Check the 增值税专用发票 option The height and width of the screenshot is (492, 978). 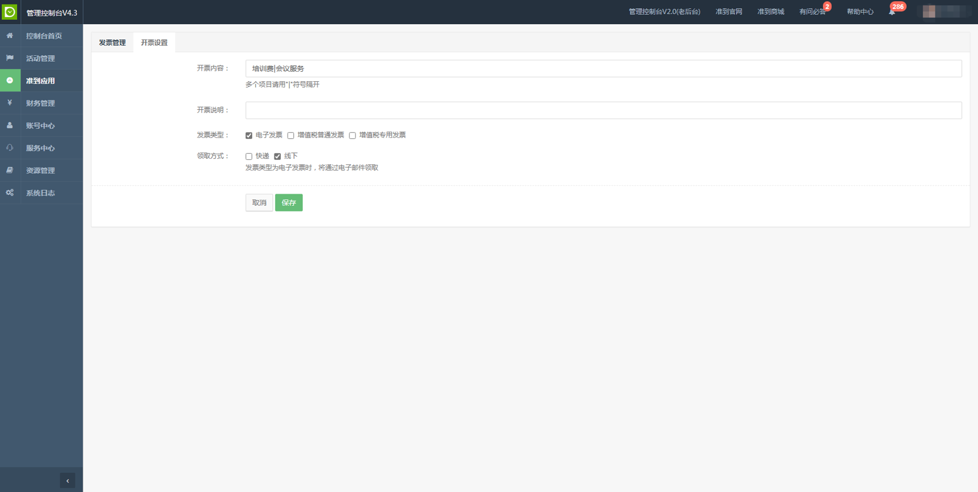point(352,135)
